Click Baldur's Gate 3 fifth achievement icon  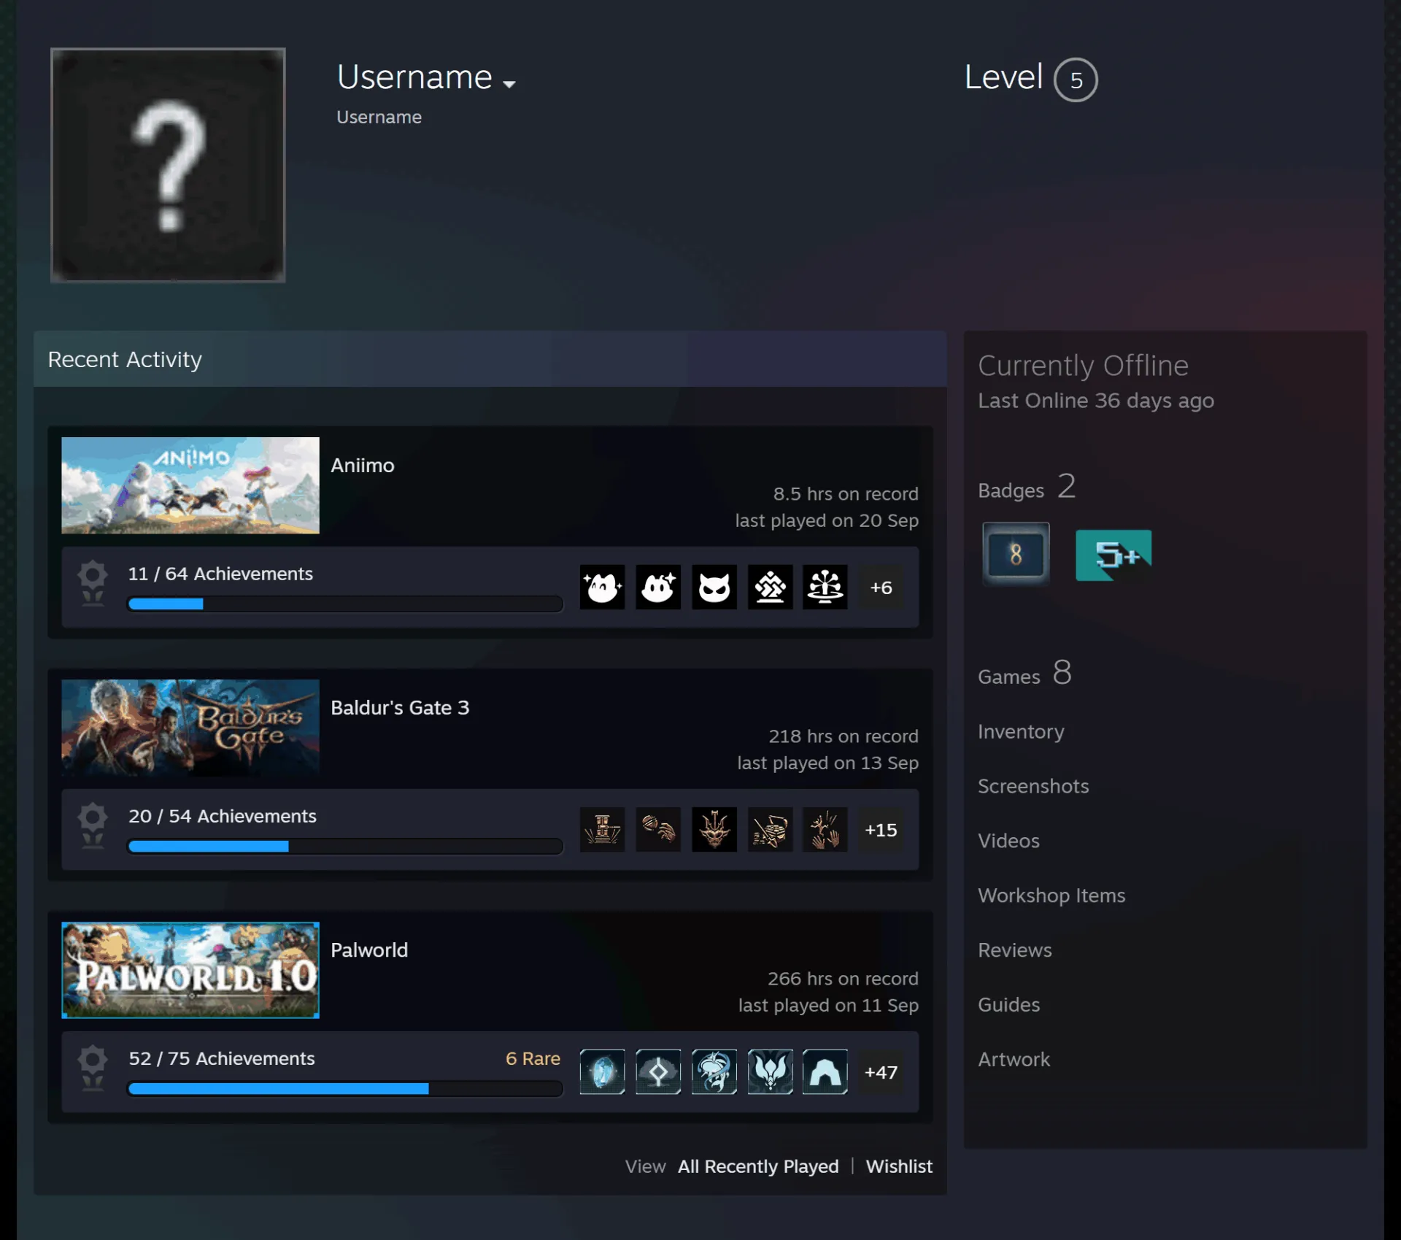point(825,829)
